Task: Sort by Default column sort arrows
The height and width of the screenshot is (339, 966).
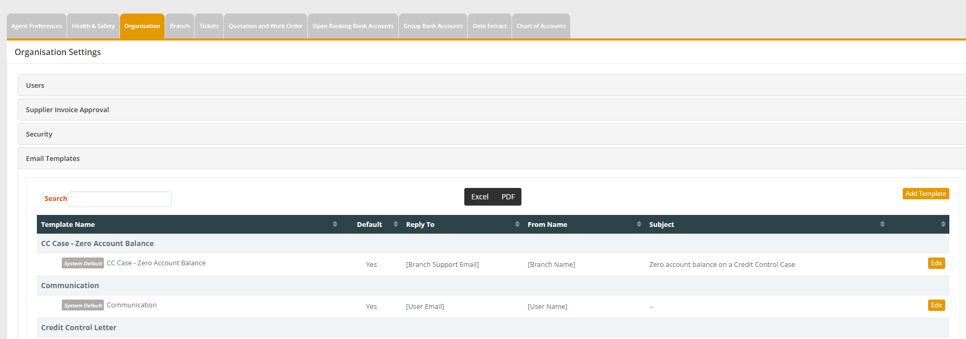Action: tap(396, 224)
